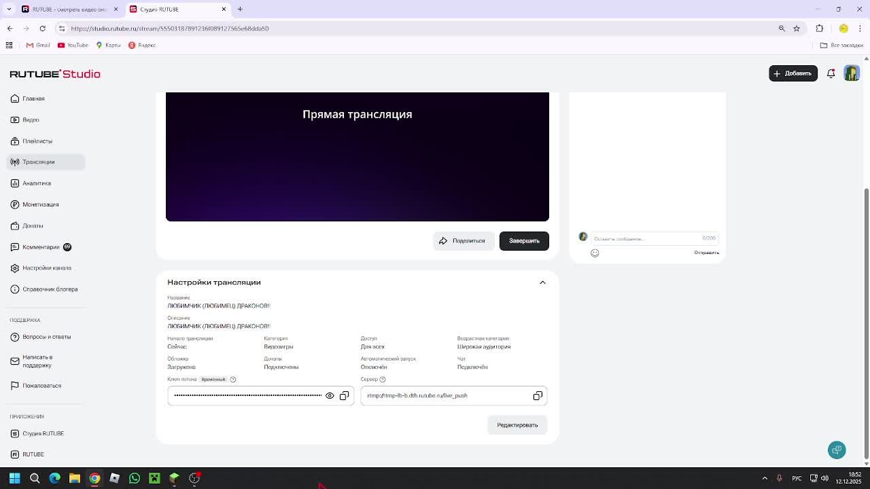
Task: Open the support chat widget button
Action: point(837,450)
